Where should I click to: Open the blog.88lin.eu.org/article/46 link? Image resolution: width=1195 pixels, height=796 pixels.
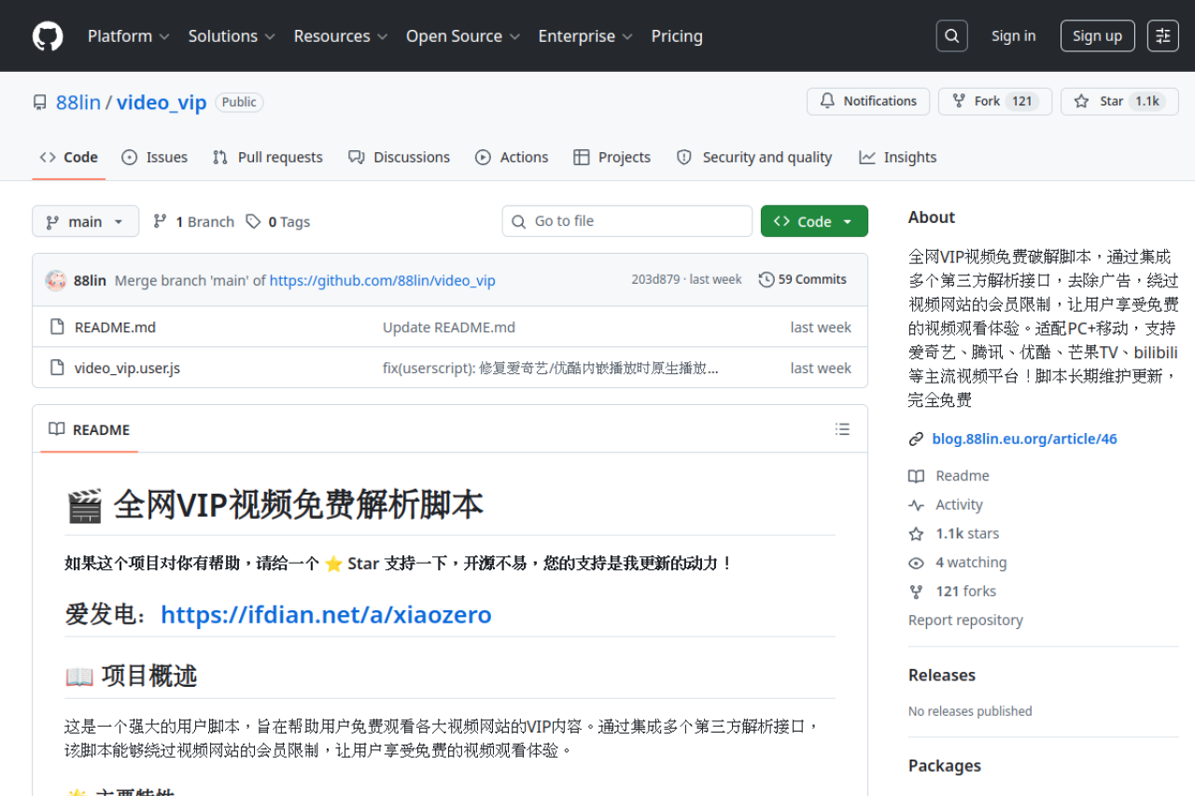[x=1024, y=439]
